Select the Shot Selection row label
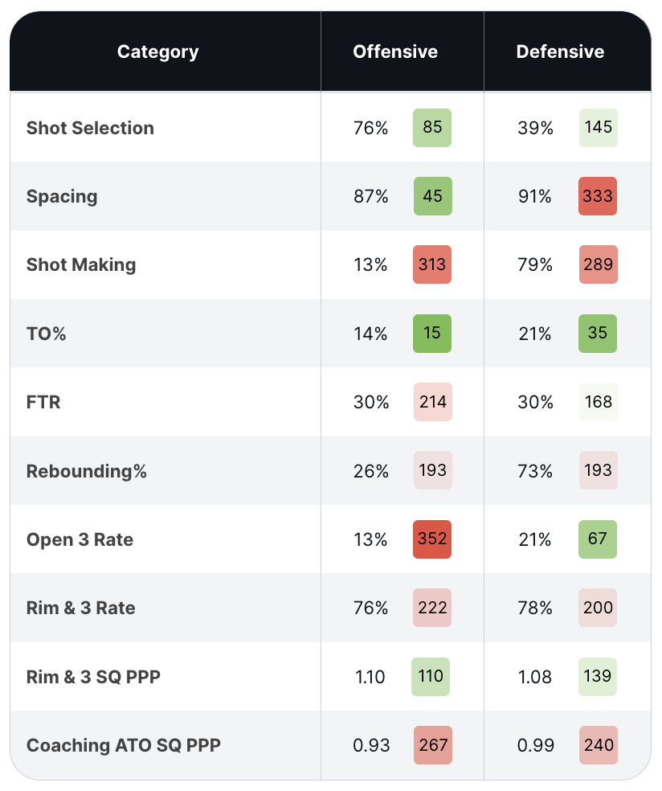 (x=90, y=128)
